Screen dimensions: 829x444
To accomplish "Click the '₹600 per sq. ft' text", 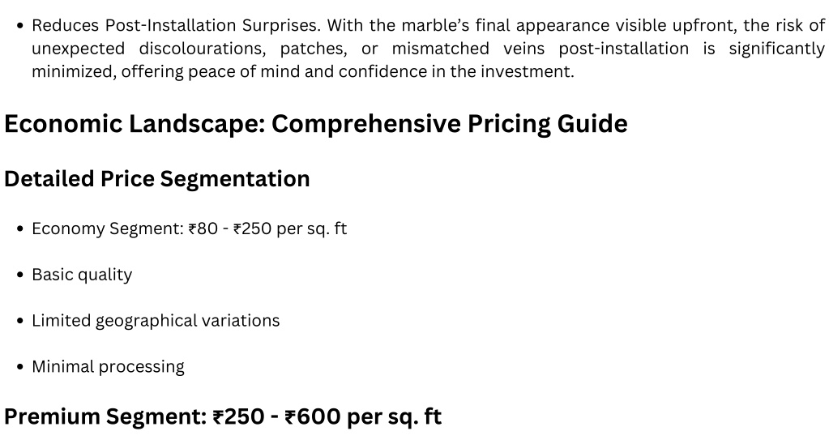I will click(x=363, y=416).
